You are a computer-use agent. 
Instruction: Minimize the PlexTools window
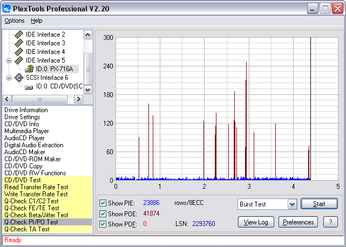pos(313,9)
